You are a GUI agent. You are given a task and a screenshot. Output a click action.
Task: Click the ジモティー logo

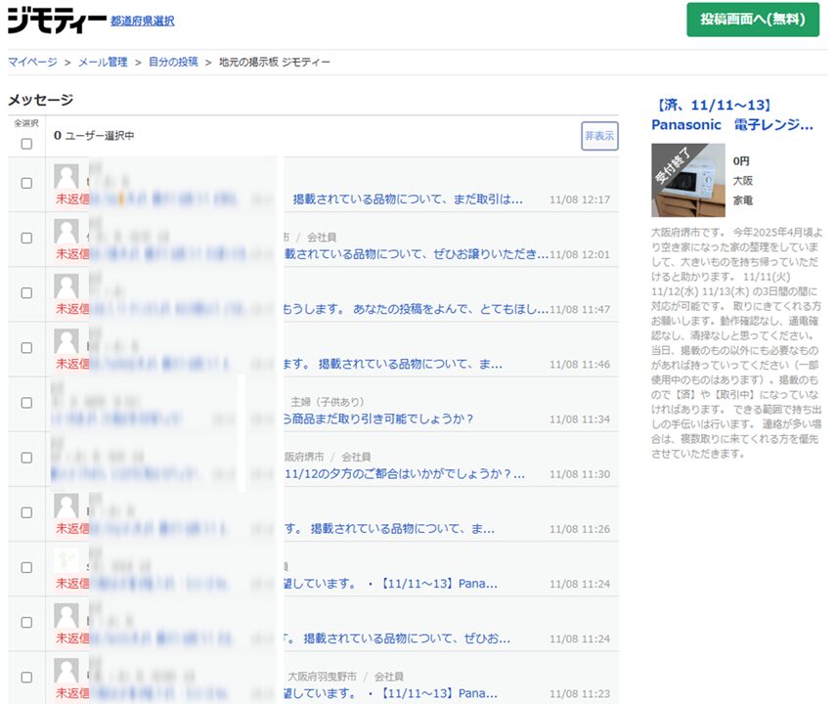(x=57, y=21)
